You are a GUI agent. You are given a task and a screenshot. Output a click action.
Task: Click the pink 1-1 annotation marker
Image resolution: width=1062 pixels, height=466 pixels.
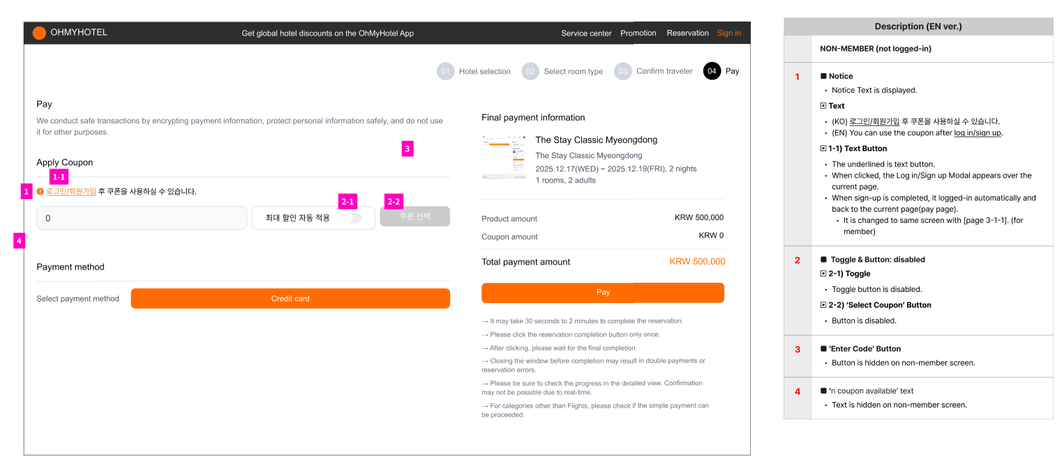click(x=59, y=177)
